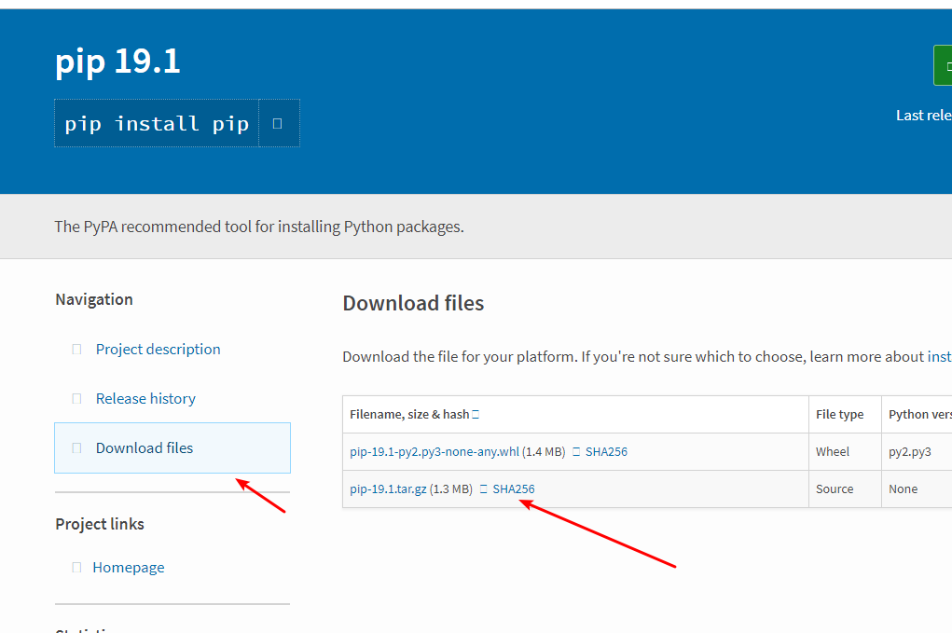
Task: Click the icon beside Homepage link
Action: pos(76,568)
